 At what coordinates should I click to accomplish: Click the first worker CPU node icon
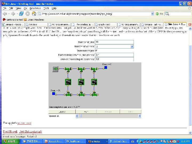68,81
